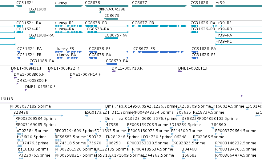This screenshot has height=160, width=262.
Task: Open EST RP003664474.5prime
Action: click(236, 155)
